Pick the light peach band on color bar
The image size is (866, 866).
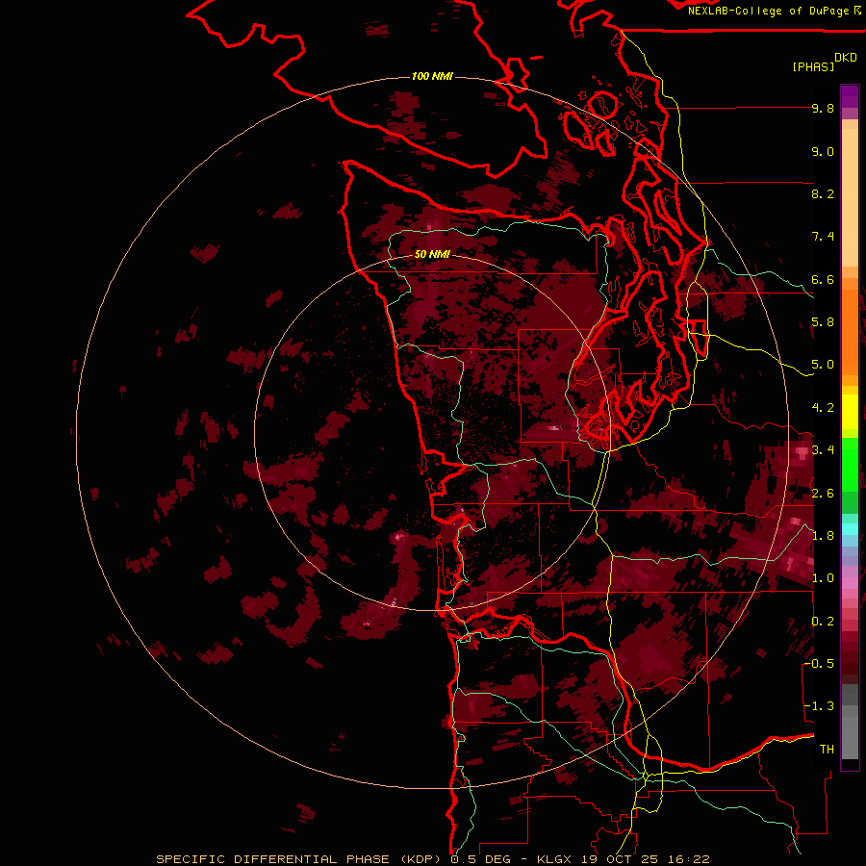tap(850, 197)
